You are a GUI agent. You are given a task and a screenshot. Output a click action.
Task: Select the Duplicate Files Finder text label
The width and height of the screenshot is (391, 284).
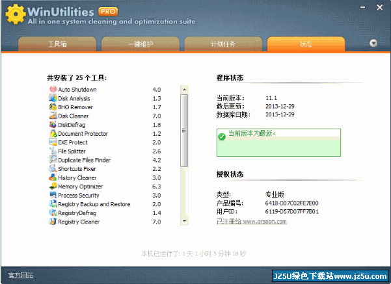(85, 160)
